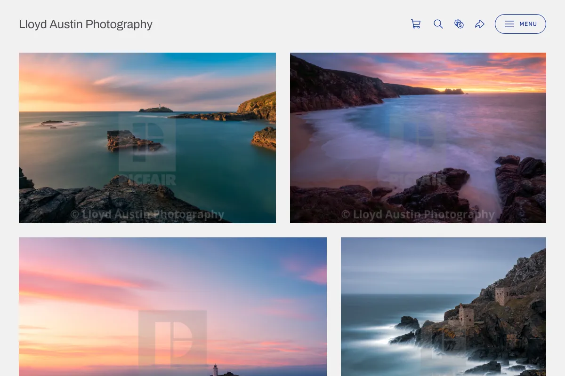Image resolution: width=565 pixels, height=376 pixels.
Task: Open the shopping cart
Action: point(416,24)
